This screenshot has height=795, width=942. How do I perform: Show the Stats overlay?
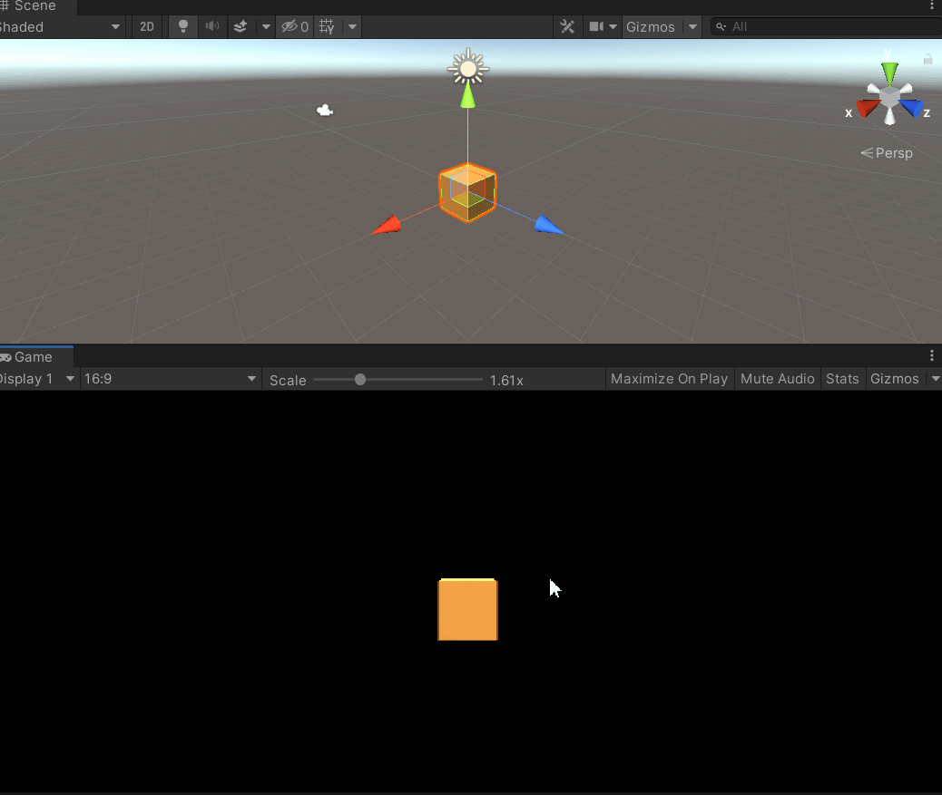pos(842,379)
